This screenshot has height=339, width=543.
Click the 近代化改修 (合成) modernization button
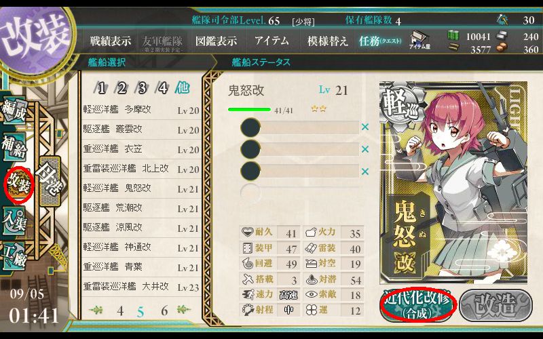point(418,304)
